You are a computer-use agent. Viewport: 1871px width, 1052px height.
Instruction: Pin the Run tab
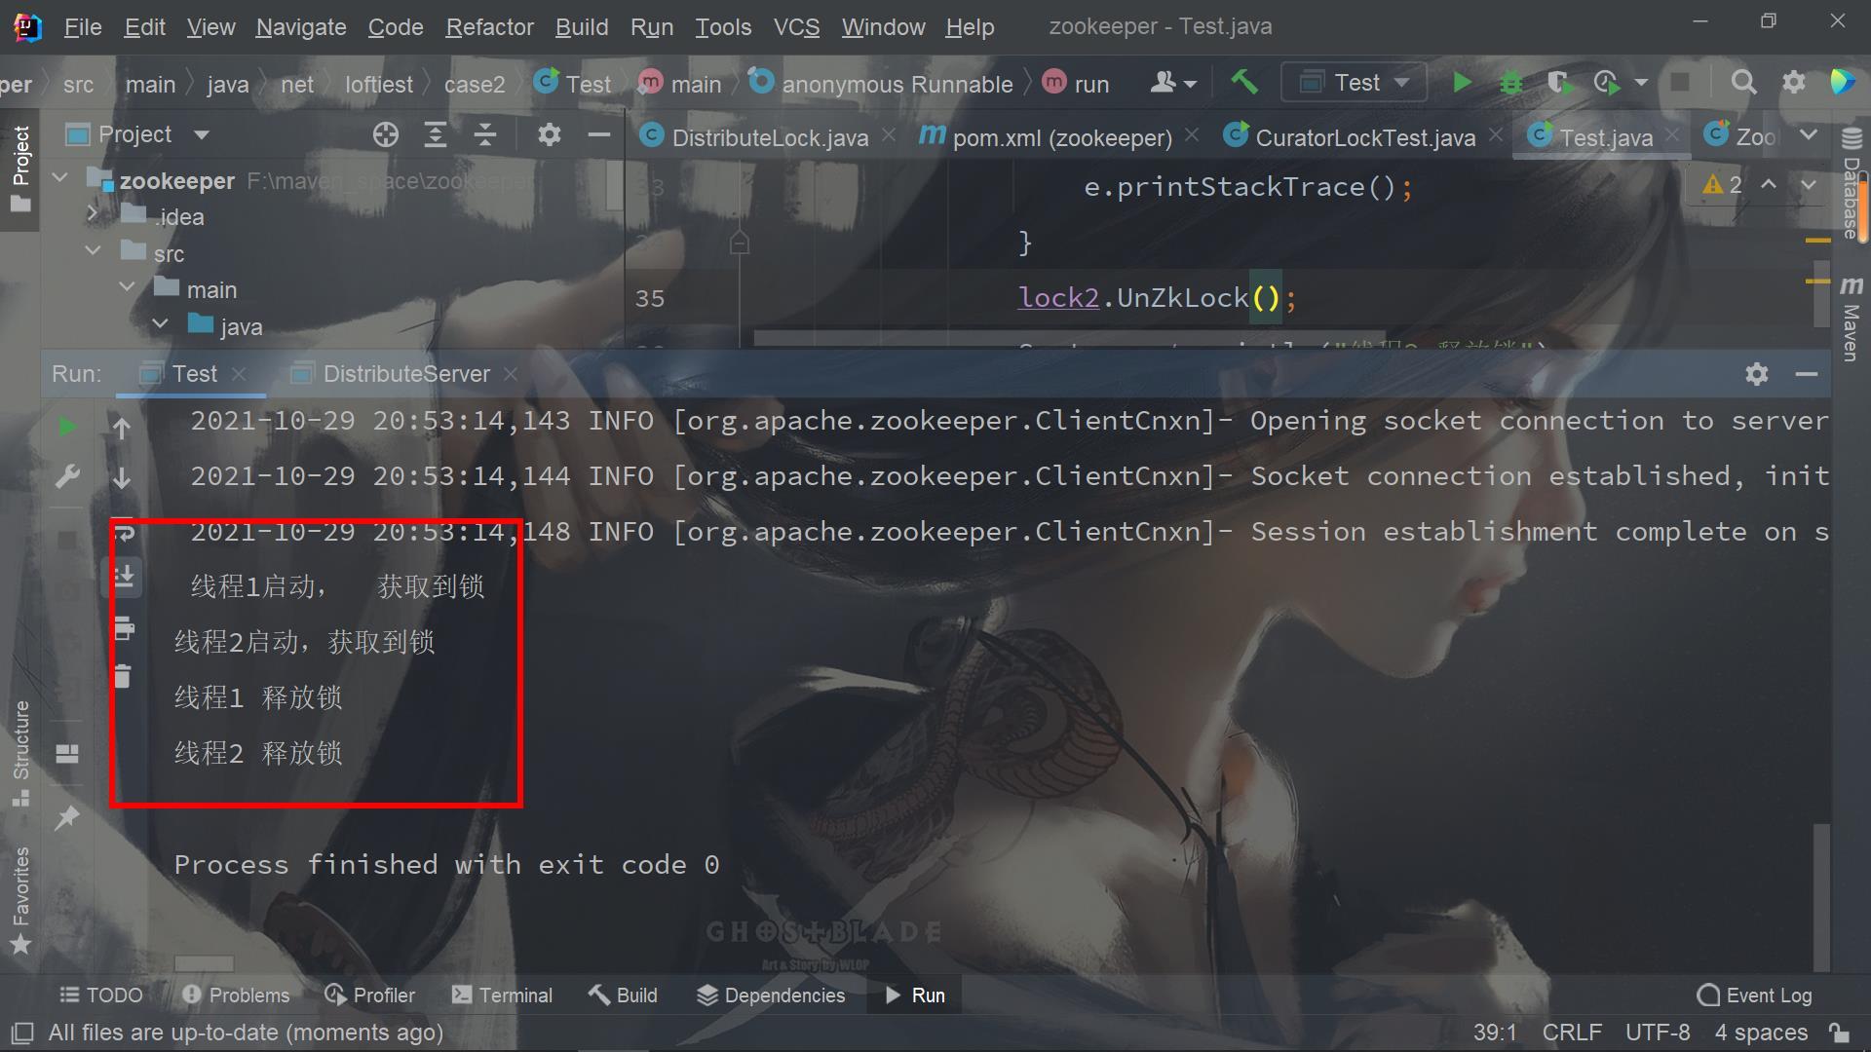[66, 818]
